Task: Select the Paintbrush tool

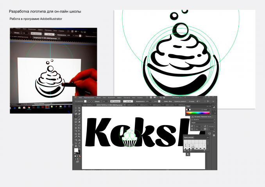Action: point(79,119)
